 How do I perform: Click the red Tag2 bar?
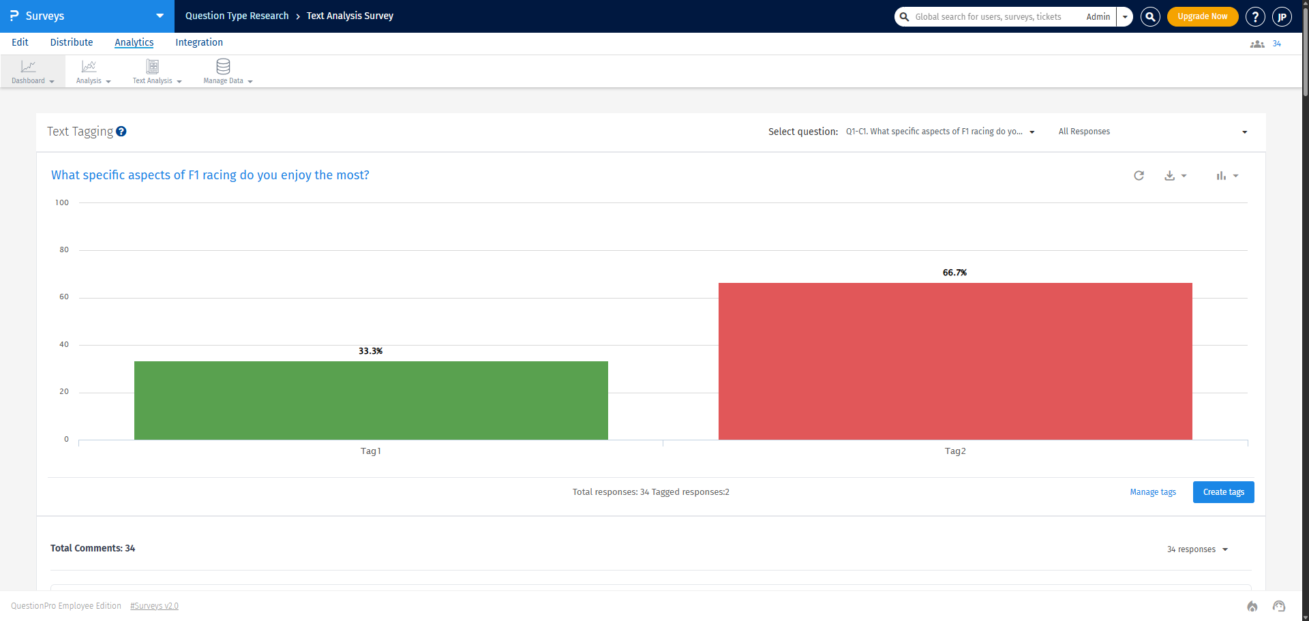(954, 361)
